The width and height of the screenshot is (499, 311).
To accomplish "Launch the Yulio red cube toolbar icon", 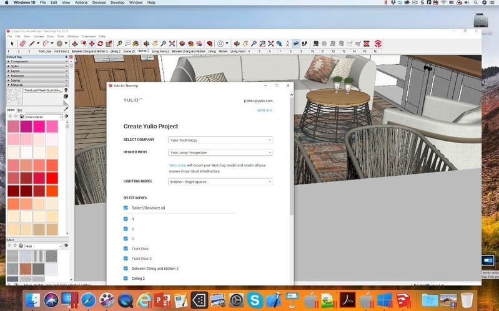I will (x=378, y=44).
